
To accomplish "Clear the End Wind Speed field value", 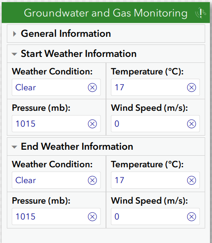I will (191, 216).
